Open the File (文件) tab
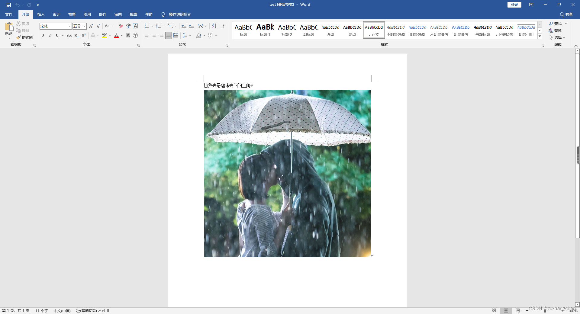This screenshot has width=580, height=314. (x=9, y=14)
